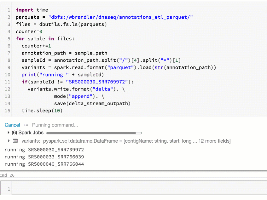
Task: Click the parquets path string on line 2
Action: pyautogui.click(x=120, y=17)
